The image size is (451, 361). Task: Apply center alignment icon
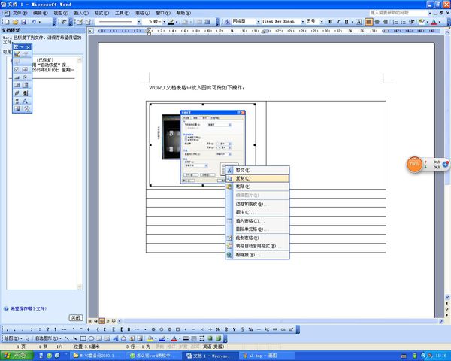click(x=377, y=22)
